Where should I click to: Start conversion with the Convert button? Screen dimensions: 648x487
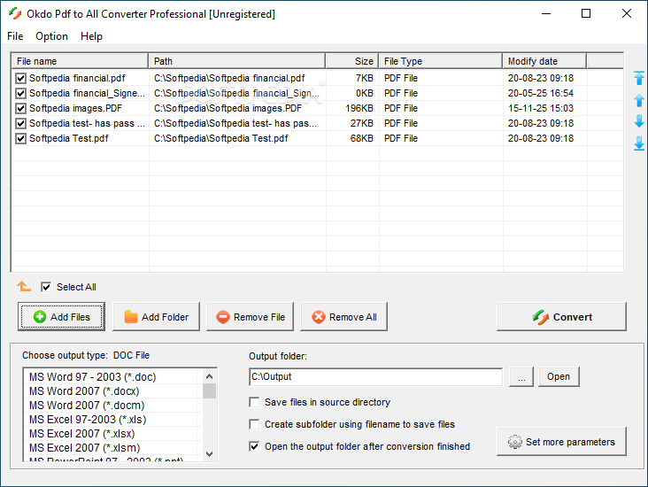click(561, 317)
